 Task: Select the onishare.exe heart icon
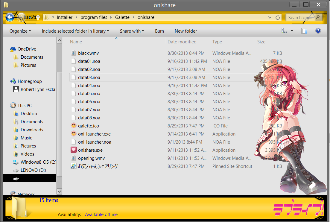[74, 150]
